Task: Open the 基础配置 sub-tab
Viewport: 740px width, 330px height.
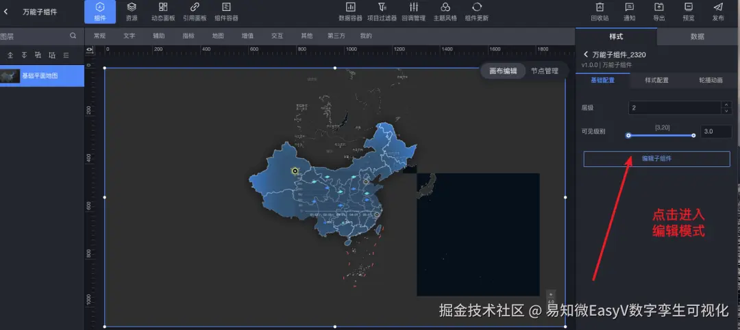Action: (603, 80)
